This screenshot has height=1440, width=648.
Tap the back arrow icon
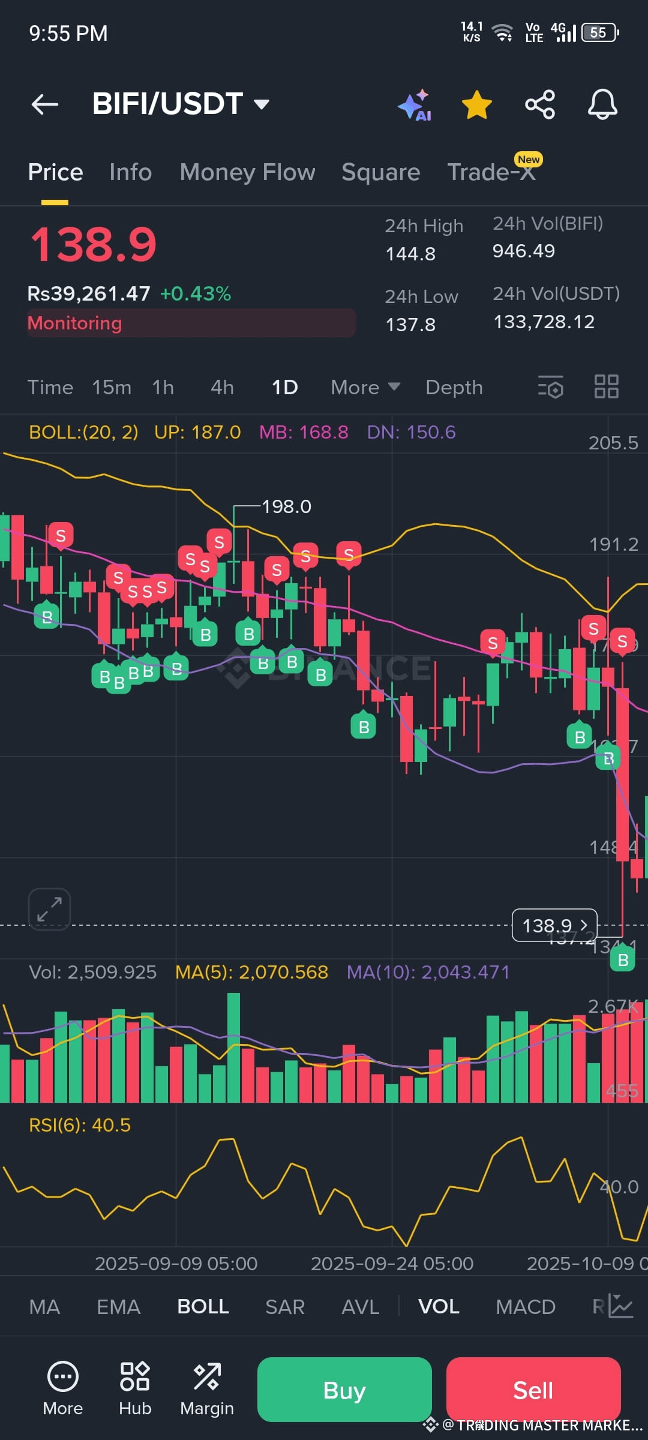point(45,104)
